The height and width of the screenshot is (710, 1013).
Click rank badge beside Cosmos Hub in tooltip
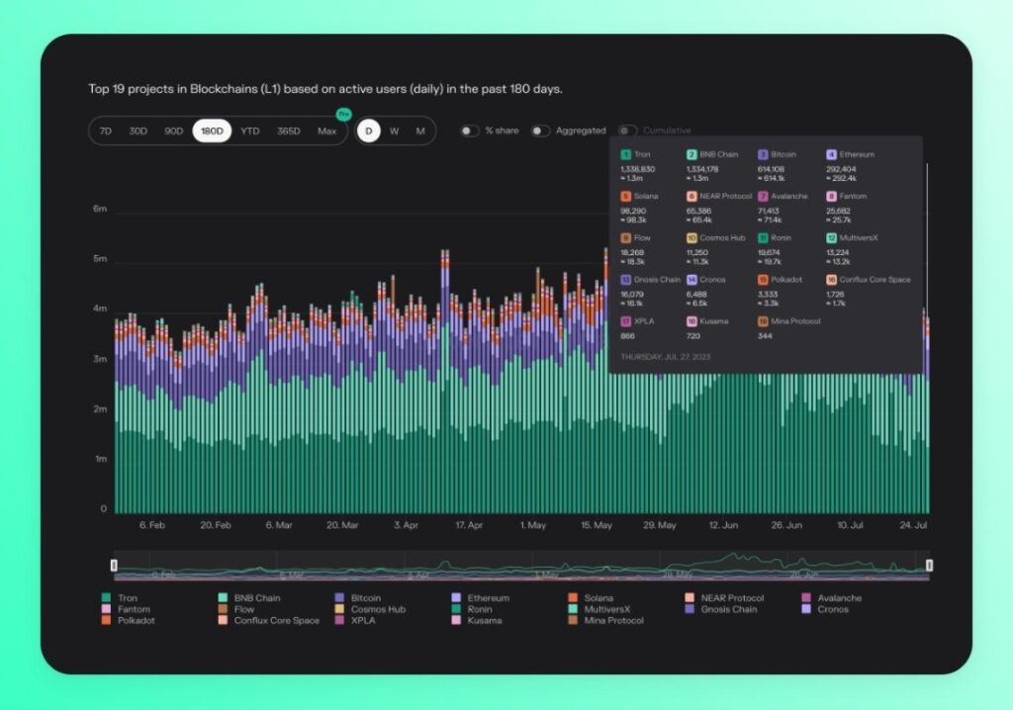[x=691, y=238]
